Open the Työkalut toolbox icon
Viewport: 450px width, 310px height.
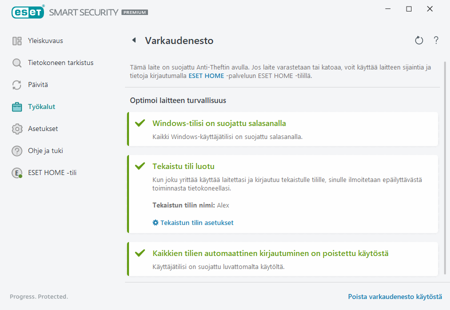tap(16, 106)
